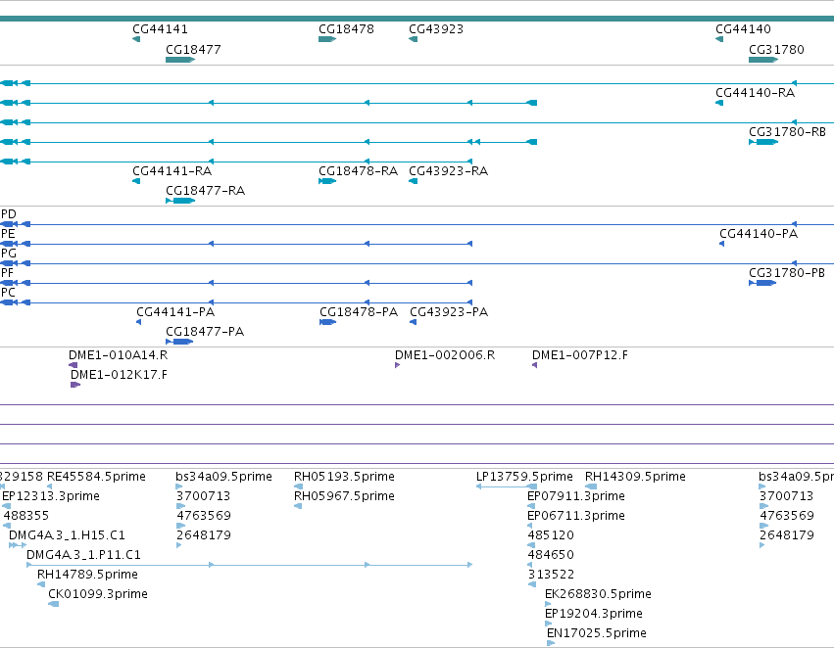Click the DME1-012K17.F purple arrow glyph
Image resolution: width=834 pixels, height=648 pixels.
(x=75, y=385)
